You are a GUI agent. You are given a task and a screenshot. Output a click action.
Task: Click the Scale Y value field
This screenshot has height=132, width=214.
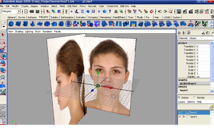[x=203, y=70]
